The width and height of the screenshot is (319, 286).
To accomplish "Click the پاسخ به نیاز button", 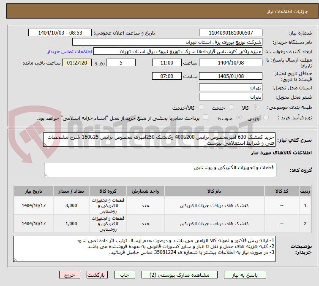I will point(245,275).
